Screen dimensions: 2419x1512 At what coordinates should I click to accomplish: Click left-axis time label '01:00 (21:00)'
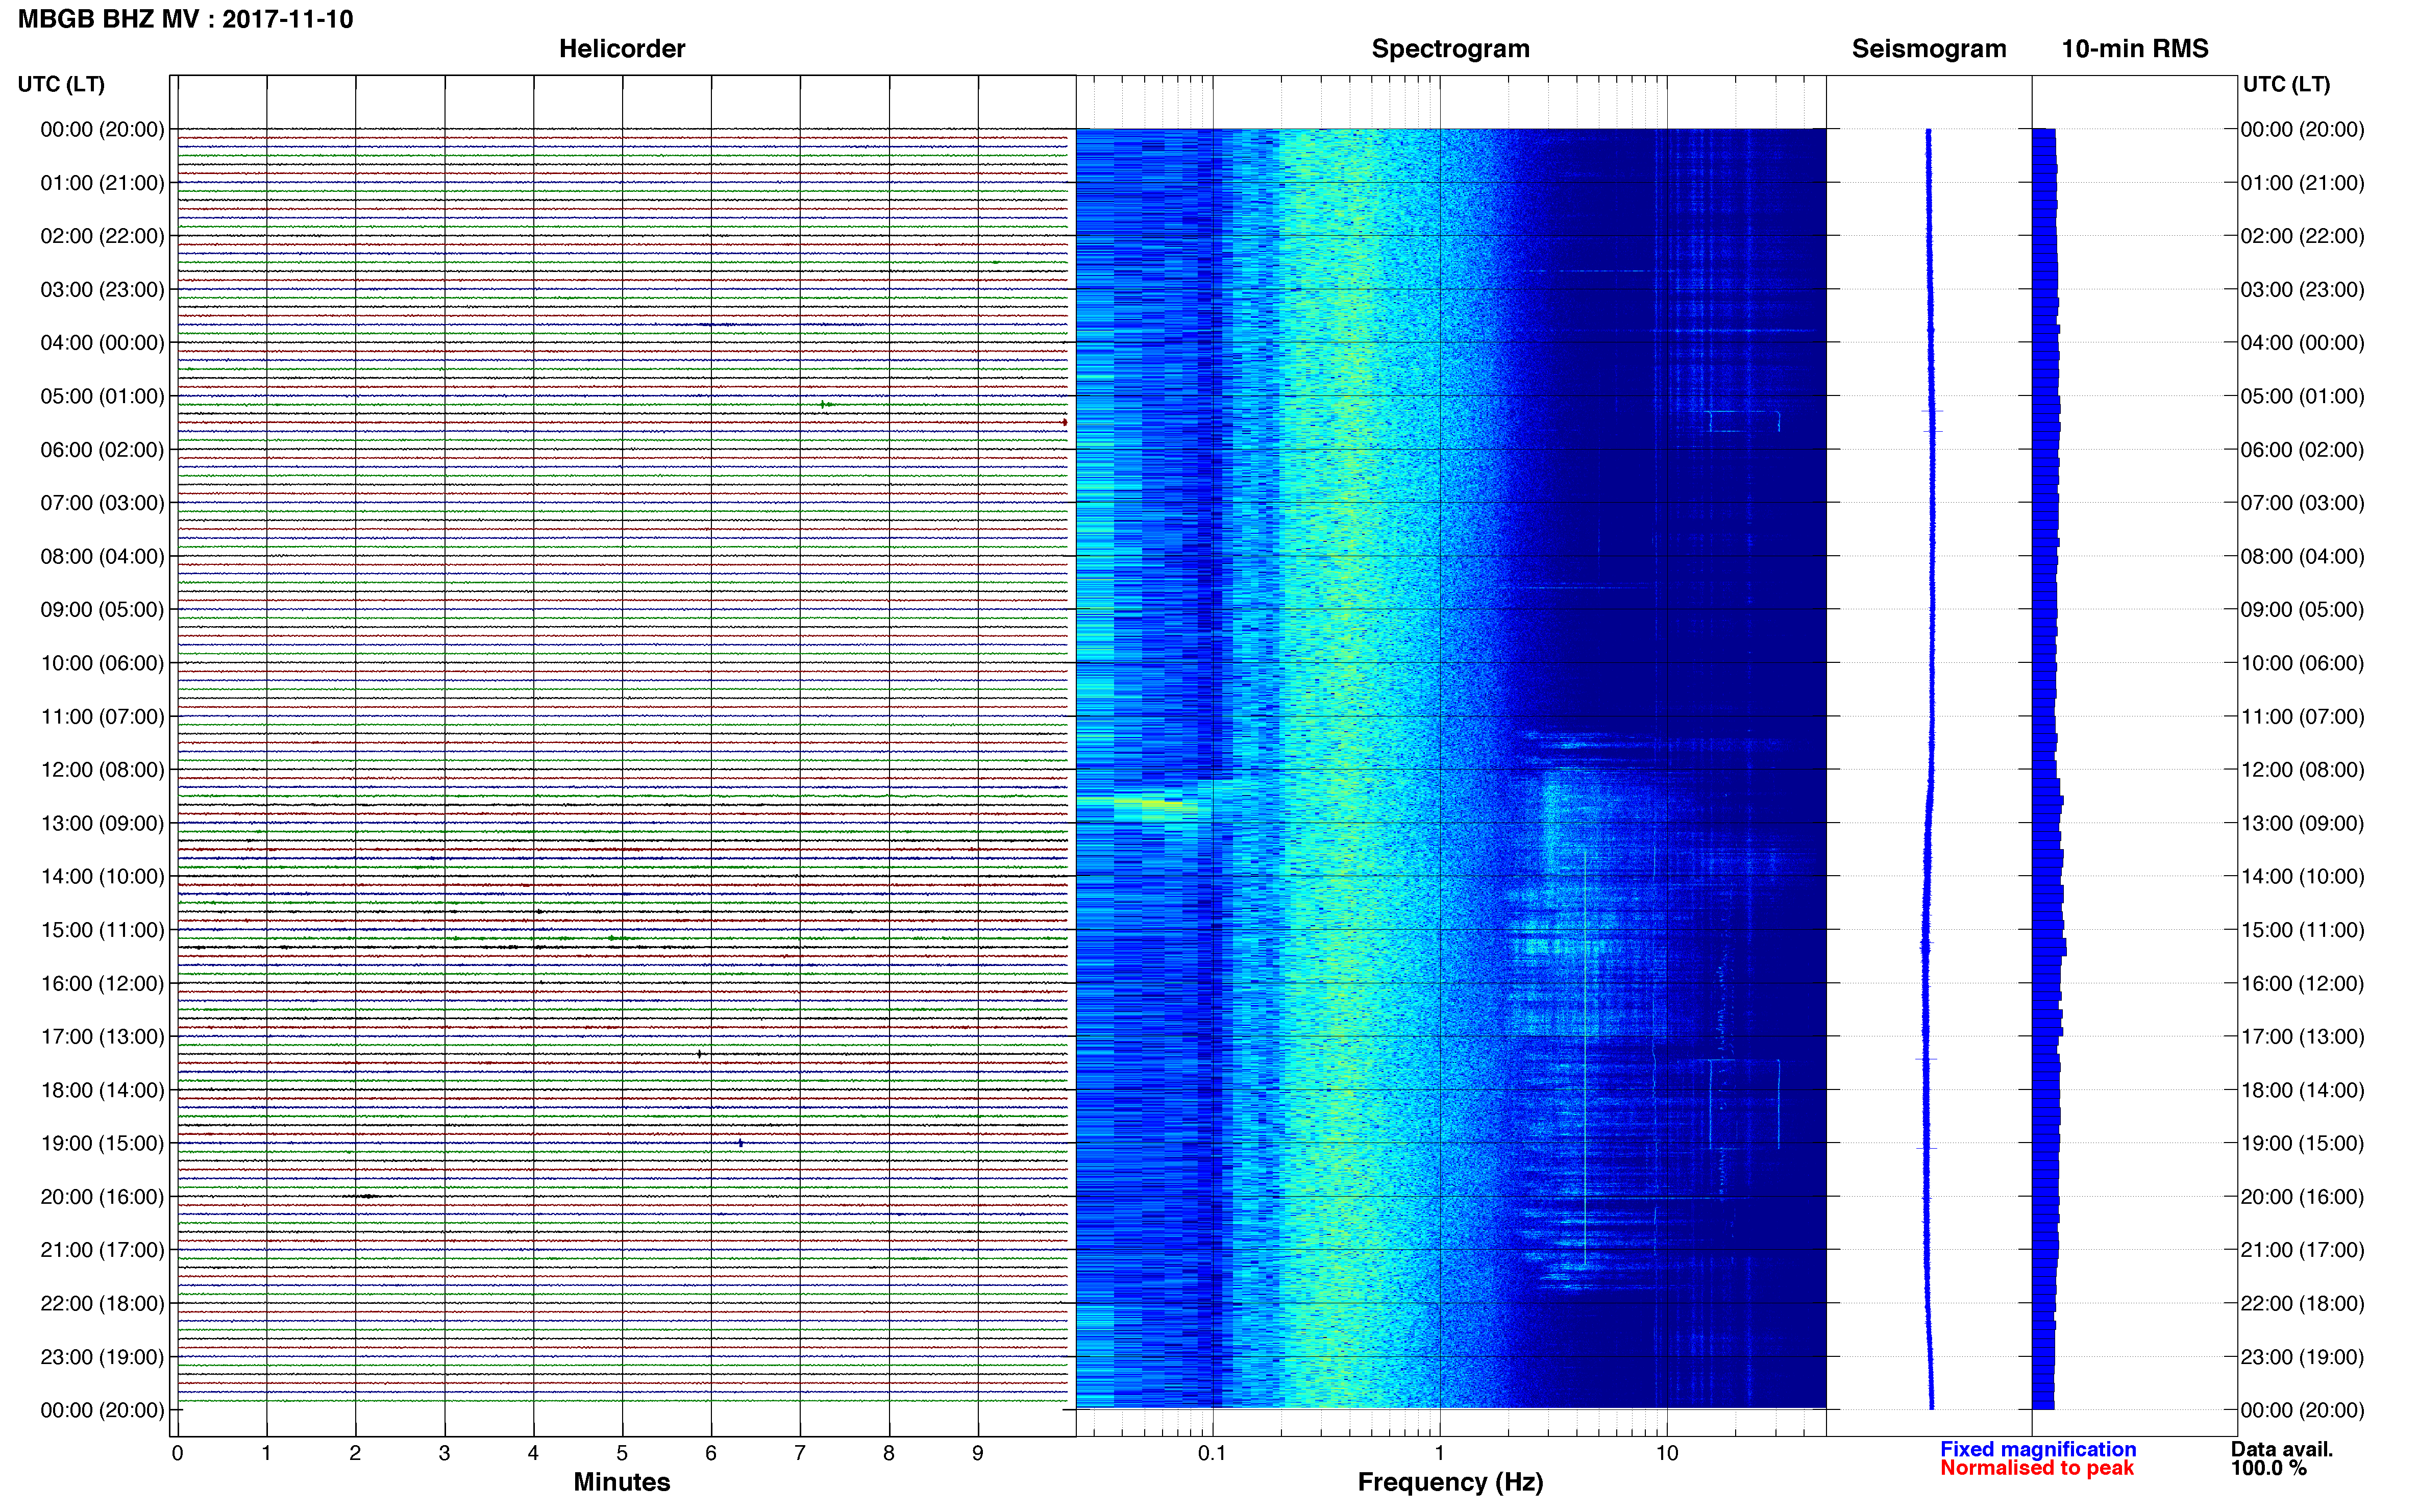click(102, 183)
